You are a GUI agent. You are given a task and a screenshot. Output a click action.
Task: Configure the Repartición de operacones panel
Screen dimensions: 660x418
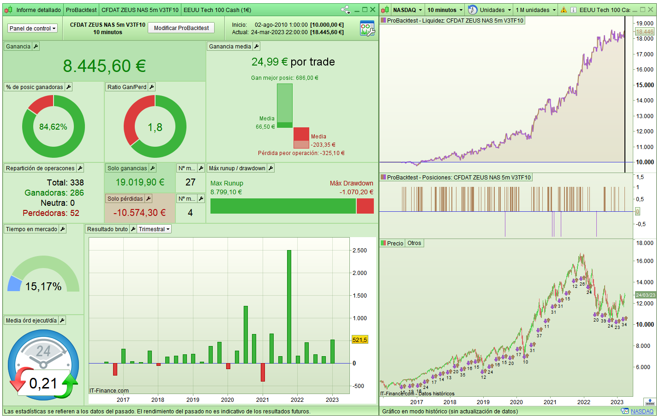click(80, 168)
